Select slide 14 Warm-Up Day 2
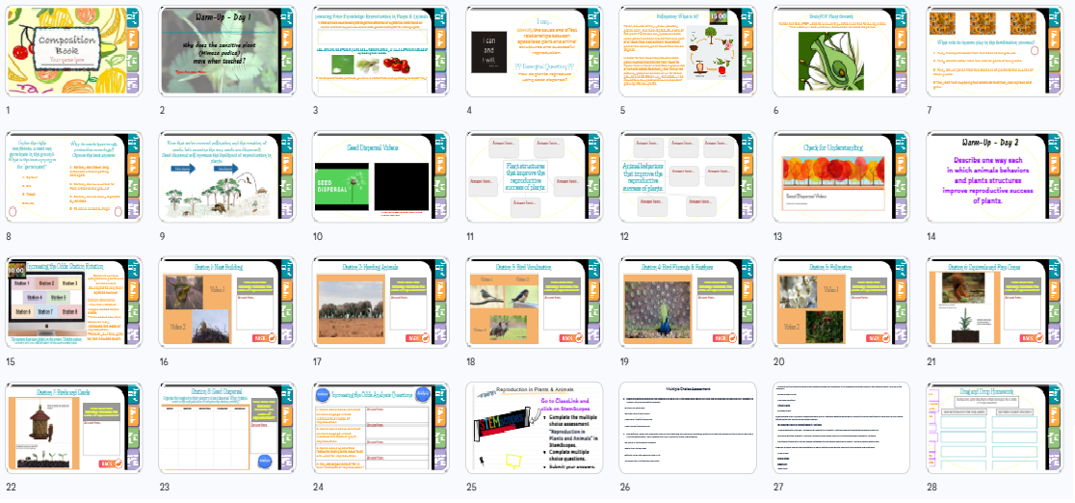The width and height of the screenshot is (1075, 503). tap(995, 177)
